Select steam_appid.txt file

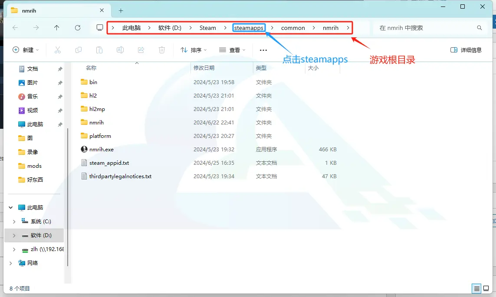click(x=109, y=163)
